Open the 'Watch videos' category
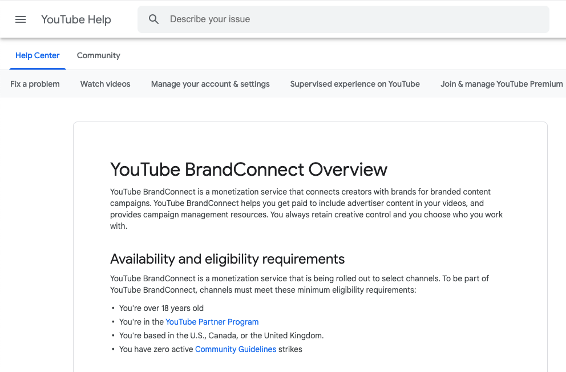Image resolution: width=566 pixels, height=372 pixels. tap(106, 84)
